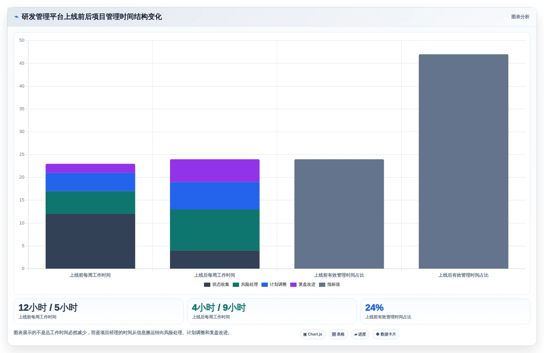This screenshot has height=353, width=544.
Task: Click the green 风险处理 segment of 上线后每周工作时间 bar
Action: pos(215,230)
